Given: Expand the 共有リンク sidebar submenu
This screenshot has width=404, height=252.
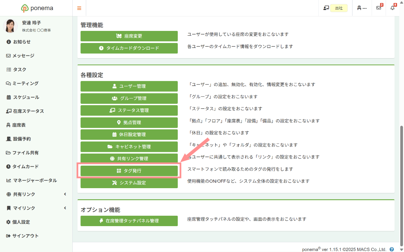Looking at the screenshot, I should coord(65,194).
